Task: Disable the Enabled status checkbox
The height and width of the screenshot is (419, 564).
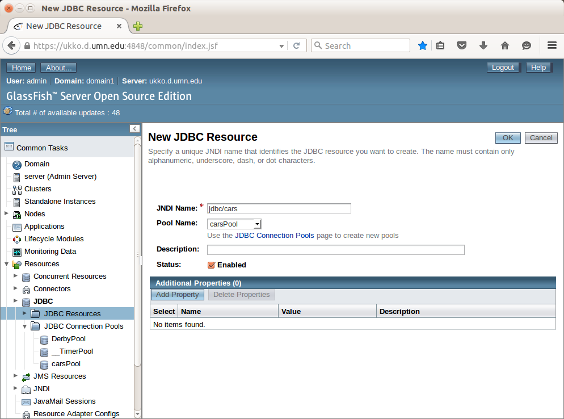Action: (x=212, y=265)
